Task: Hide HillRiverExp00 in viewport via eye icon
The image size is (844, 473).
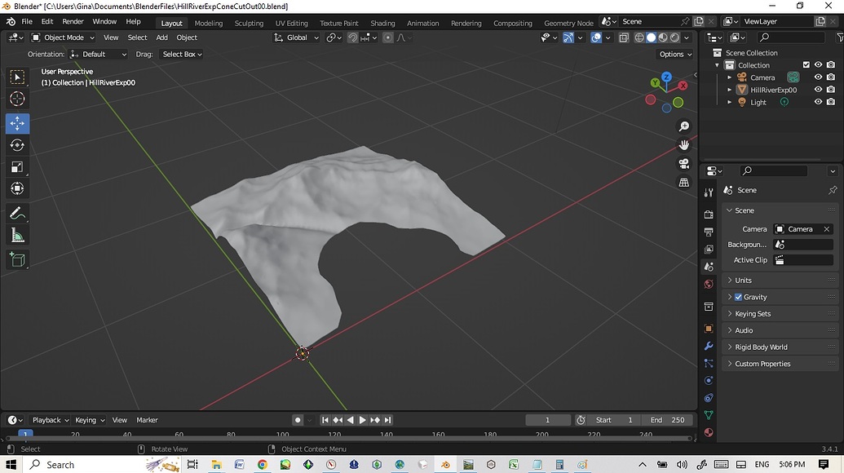Action: click(818, 90)
